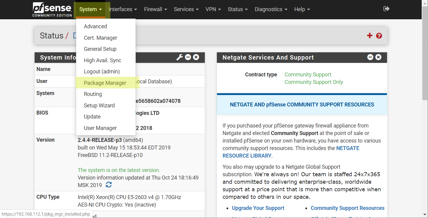Viewport: 428px width, 218px height.
Task: Open the Firewall dropdown menu
Action: tap(155, 9)
